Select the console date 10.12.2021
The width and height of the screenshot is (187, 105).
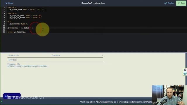click(x=13, y=55)
